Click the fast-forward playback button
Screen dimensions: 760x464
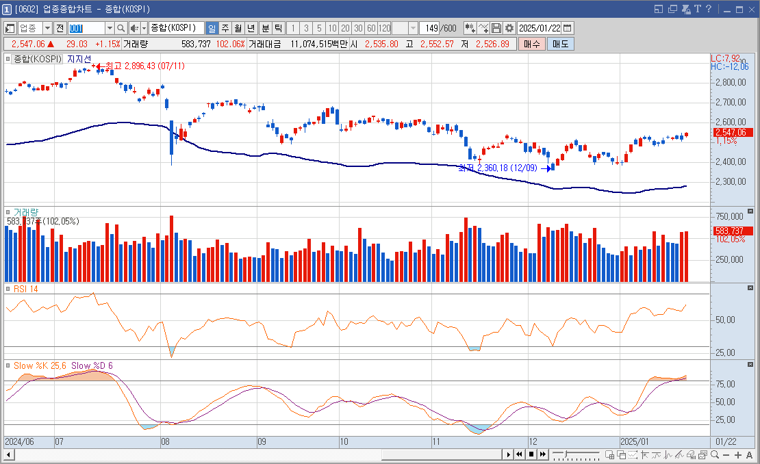tap(543, 454)
